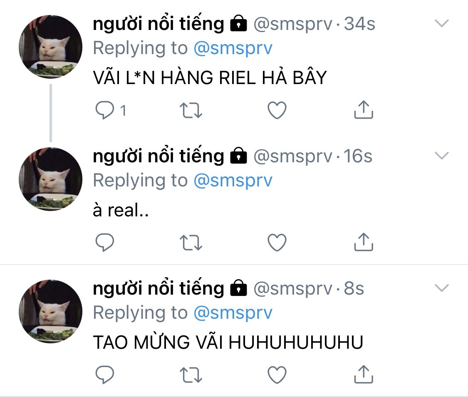This screenshot has width=468, height=397.
Task: Open the tweet text 'TAO MỪNG VÃI HUHUHUHUHU'
Action: [x=228, y=342]
